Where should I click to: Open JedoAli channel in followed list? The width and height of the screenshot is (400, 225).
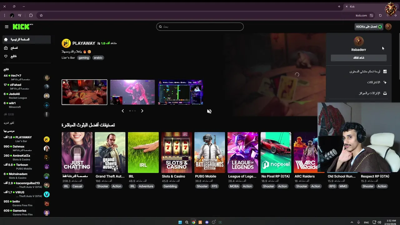27,96
